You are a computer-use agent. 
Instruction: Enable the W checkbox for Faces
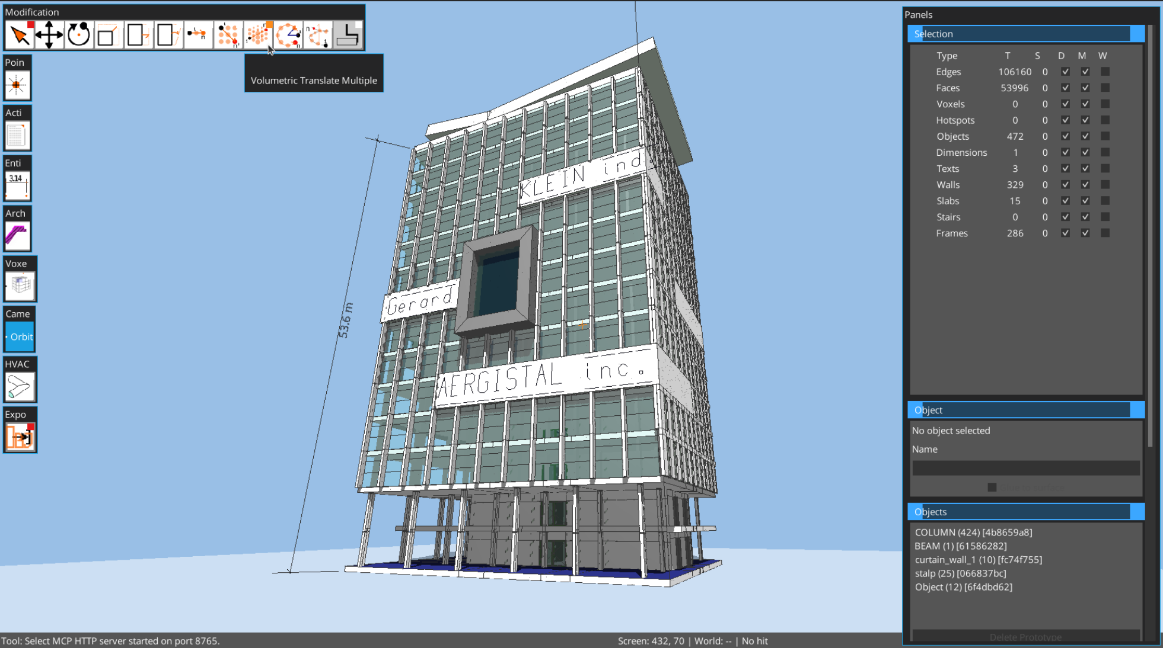pos(1104,88)
